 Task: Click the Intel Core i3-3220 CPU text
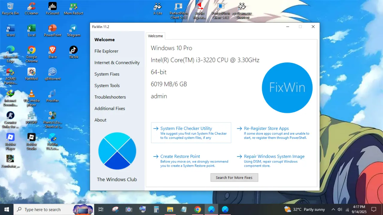pos(205,60)
